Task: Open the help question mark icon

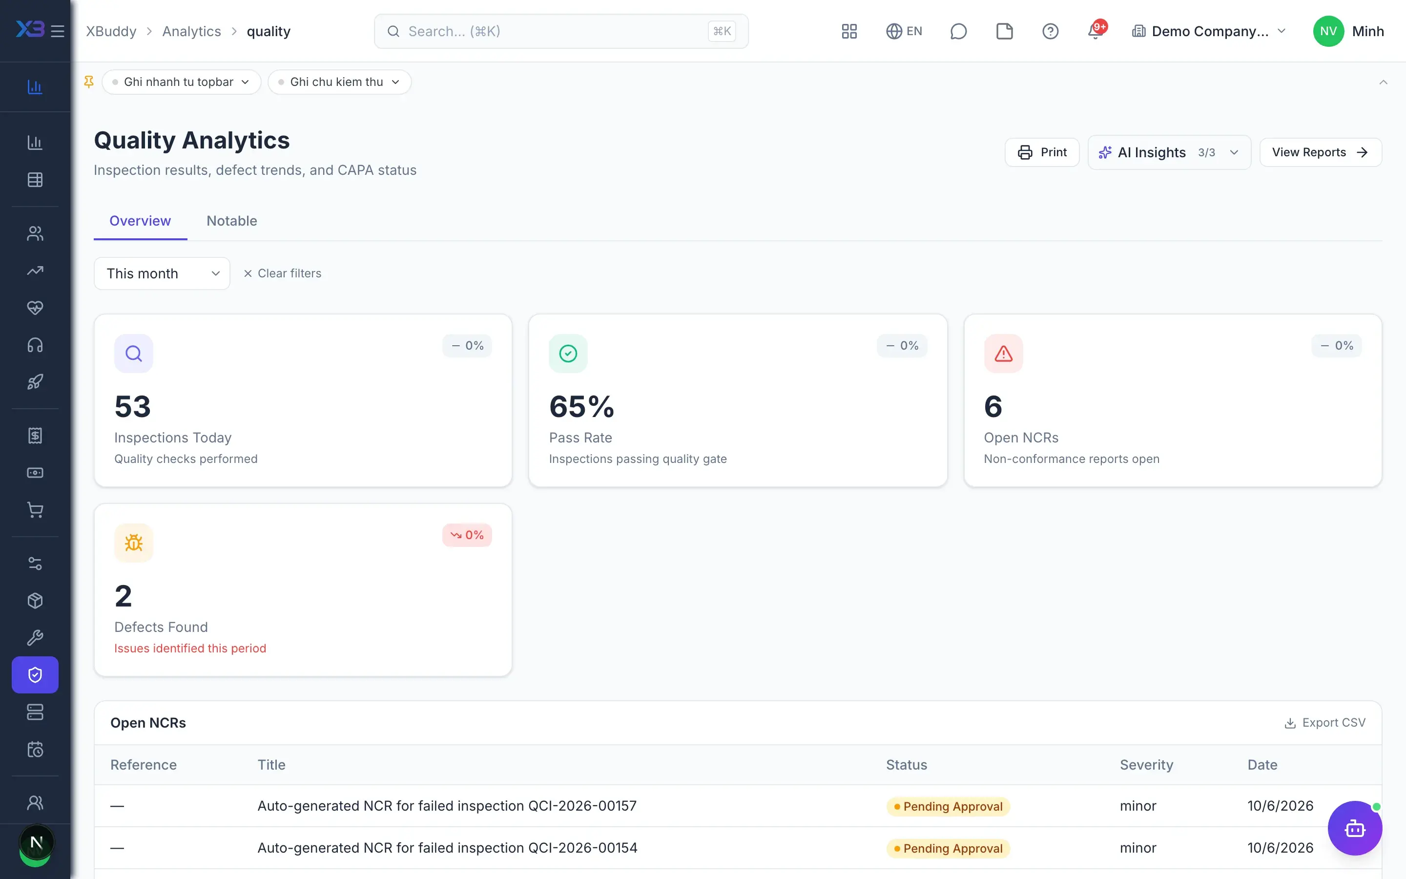Action: coord(1050,31)
